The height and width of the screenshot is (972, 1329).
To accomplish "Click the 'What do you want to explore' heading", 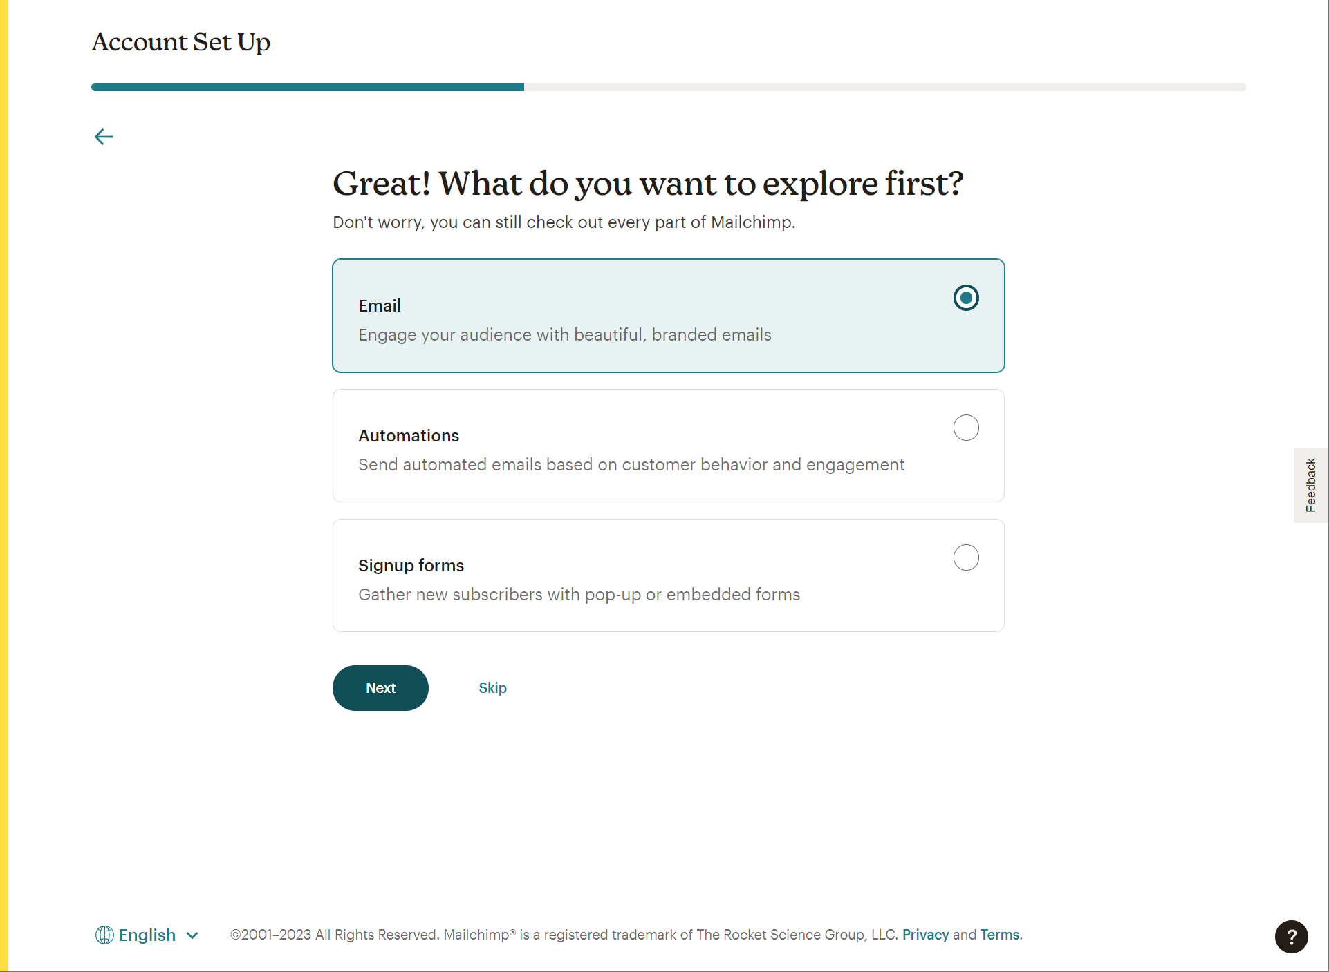I will pyautogui.click(x=648, y=184).
